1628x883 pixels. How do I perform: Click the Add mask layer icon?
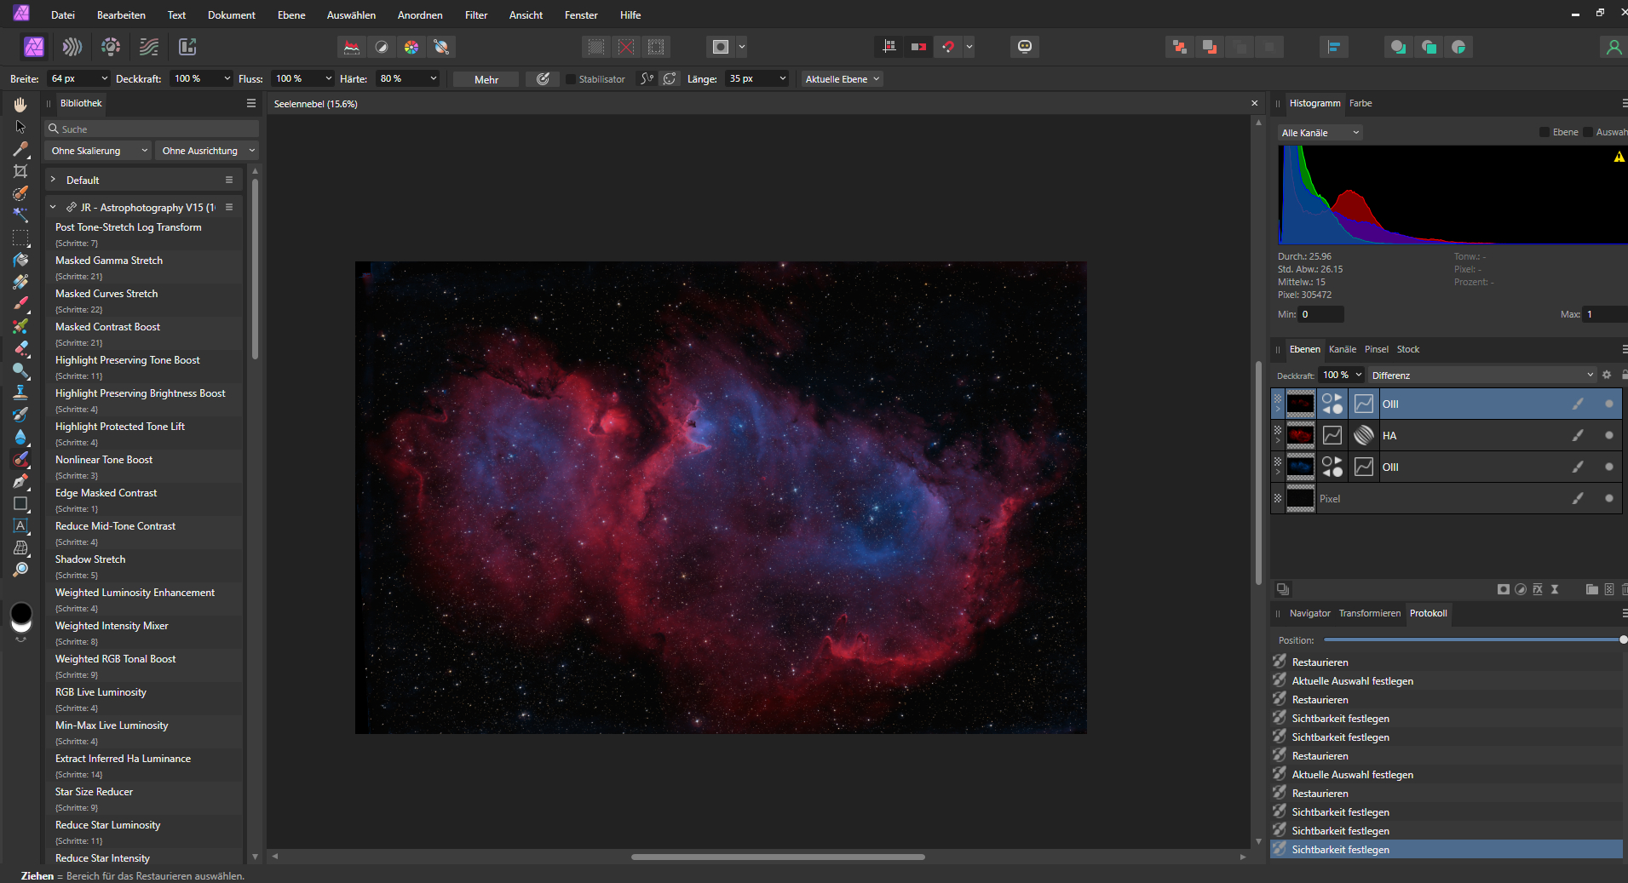[1504, 589]
